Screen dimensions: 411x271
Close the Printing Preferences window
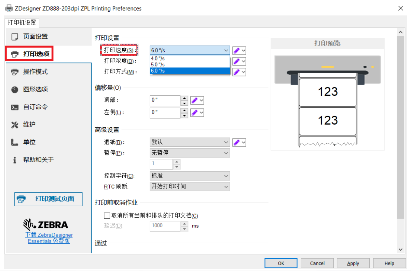click(x=401, y=8)
